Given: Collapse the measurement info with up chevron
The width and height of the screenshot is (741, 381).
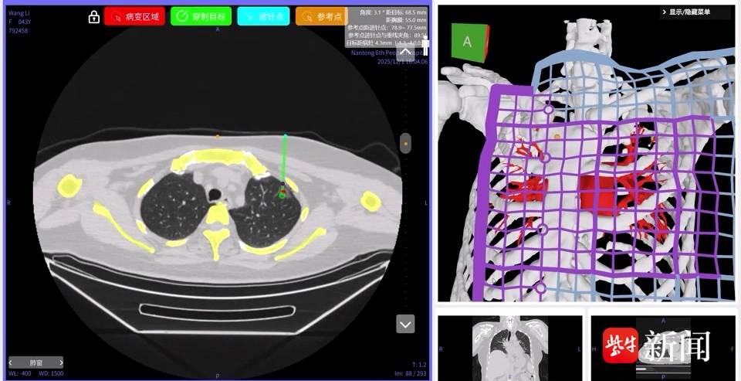Looking at the screenshot, I should pos(405,52).
